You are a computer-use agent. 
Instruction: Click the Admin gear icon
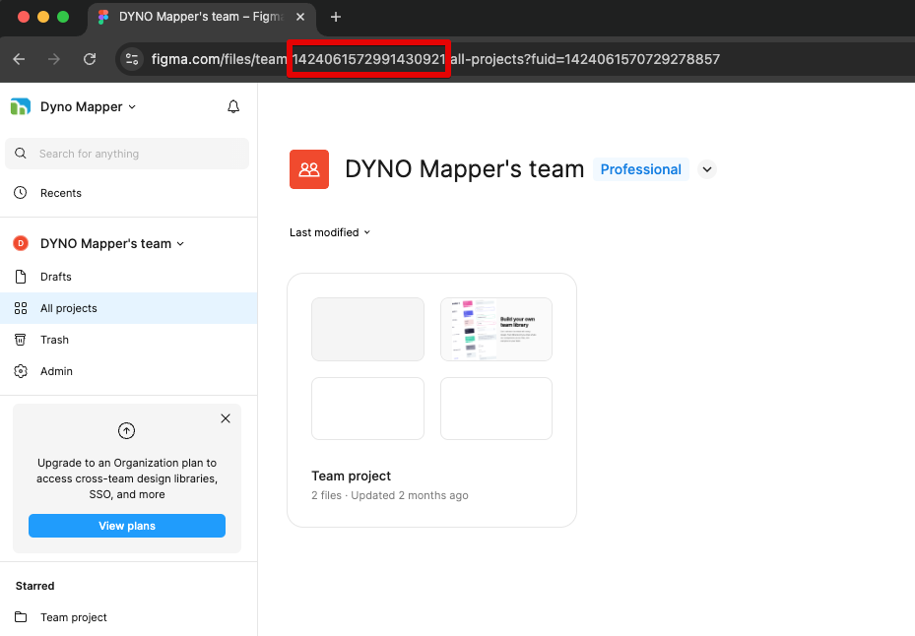pos(21,371)
